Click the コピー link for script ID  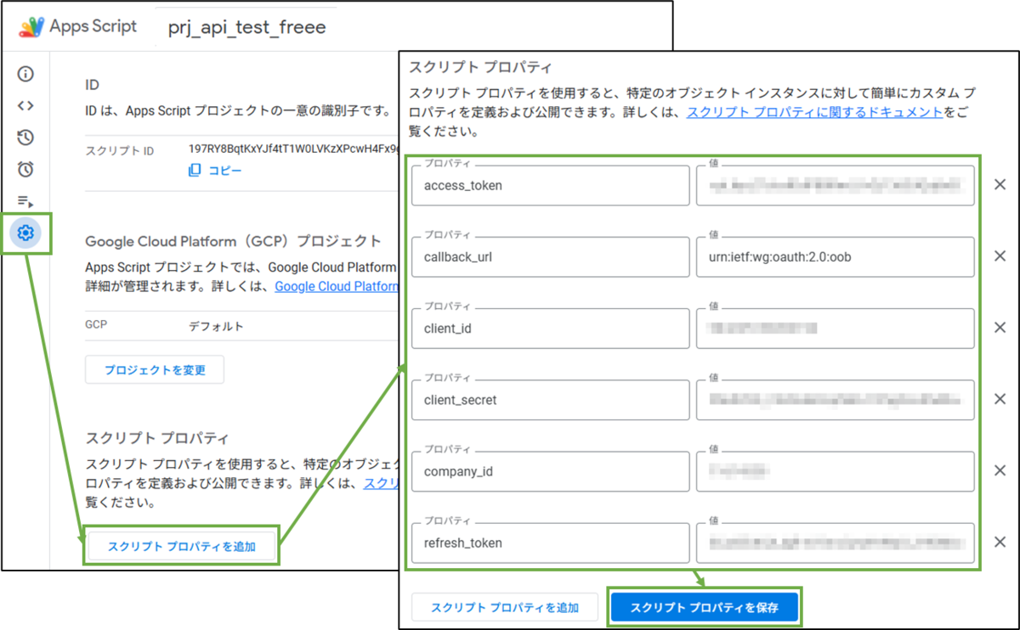pos(225,171)
